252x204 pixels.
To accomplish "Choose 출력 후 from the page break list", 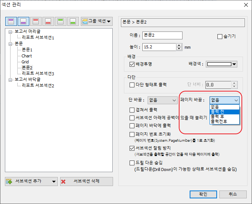I will click(x=225, y=117).
